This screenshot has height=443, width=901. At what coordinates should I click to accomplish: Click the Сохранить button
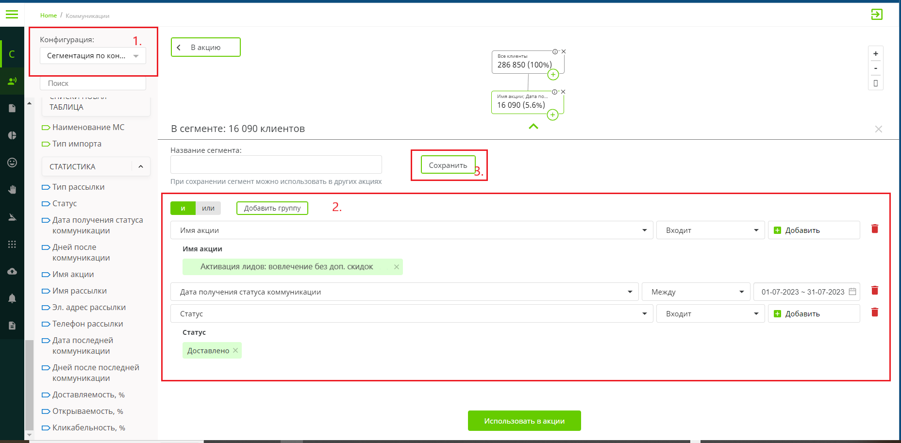[x=448, y=165]
